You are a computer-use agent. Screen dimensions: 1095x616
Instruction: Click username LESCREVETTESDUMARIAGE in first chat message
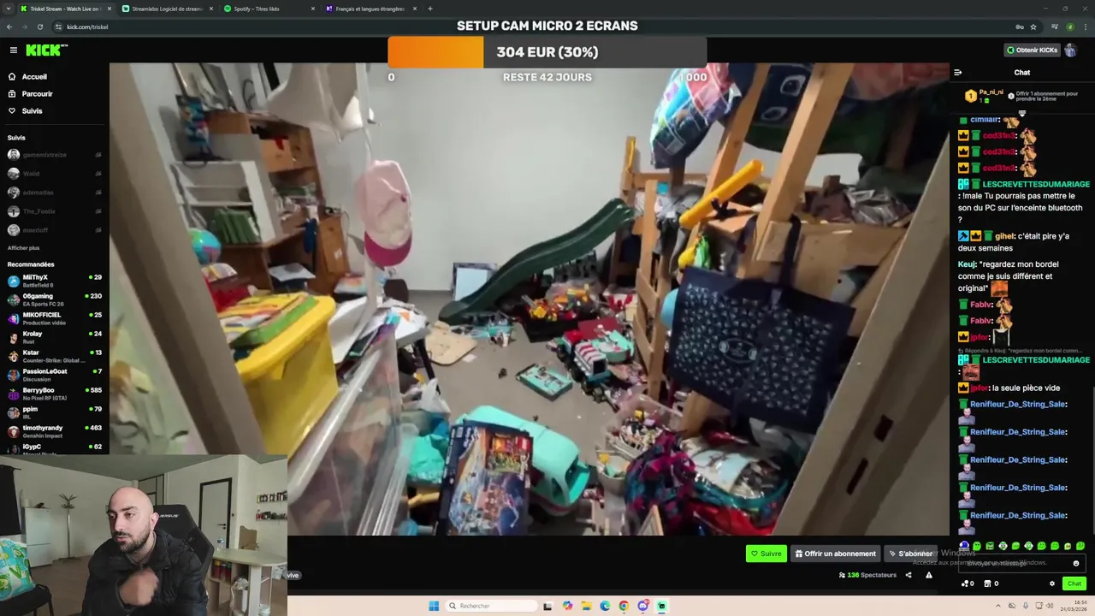pyautogui.click(x=1036, y=184)
